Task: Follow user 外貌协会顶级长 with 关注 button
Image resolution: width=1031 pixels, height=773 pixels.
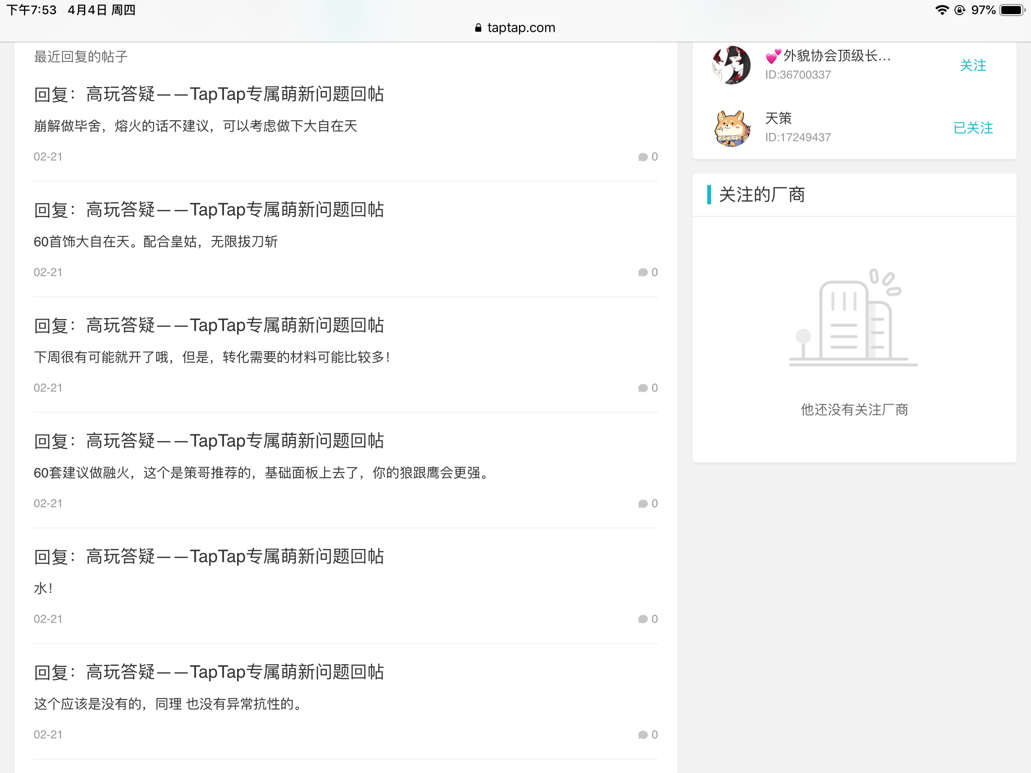Action: tap(973, 65)
